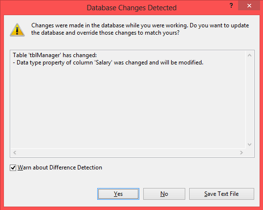Click the changes list scroll-up arrow

[250, 55]
